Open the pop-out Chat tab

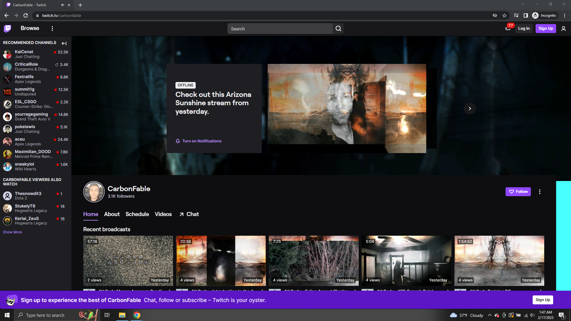(x=189, y=214)
